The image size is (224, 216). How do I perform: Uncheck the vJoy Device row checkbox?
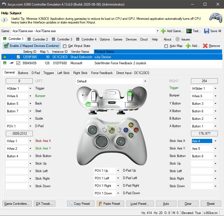click(18, 57)
